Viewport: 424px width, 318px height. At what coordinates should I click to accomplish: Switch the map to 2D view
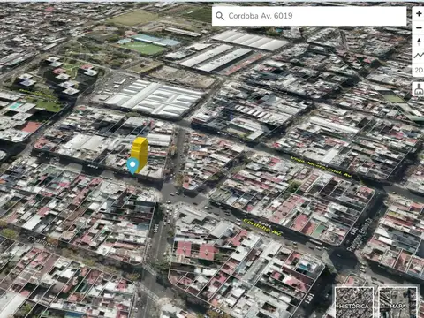pos(419,70)
